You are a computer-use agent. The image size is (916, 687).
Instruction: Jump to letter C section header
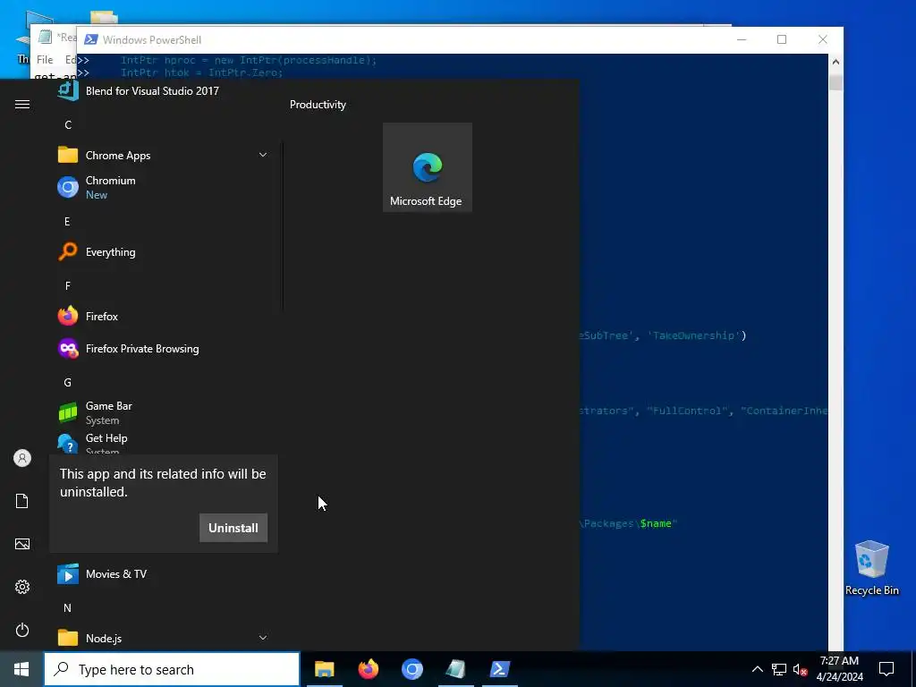click(68, 125)
